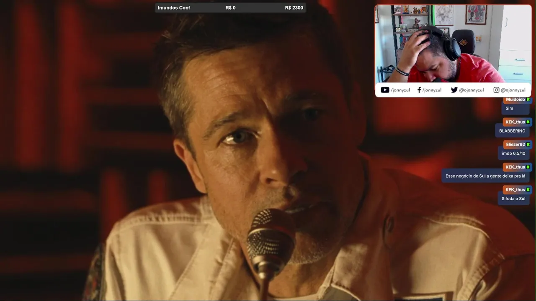The image size is (536, 301).
Task: Select the Instagram handle @ojonnyzul
Action: (513, 90)
